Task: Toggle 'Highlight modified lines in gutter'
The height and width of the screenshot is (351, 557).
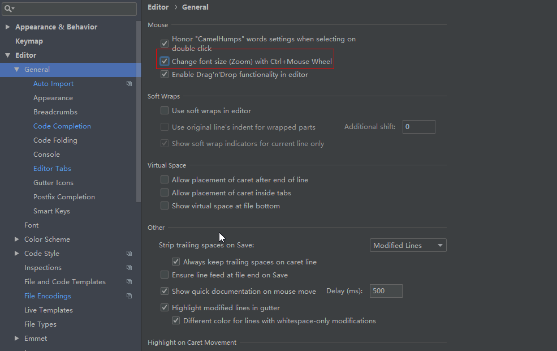Action: [165, 308]
